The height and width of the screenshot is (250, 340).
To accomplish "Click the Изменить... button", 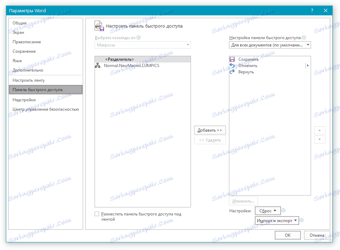I will tap(243, 201).
